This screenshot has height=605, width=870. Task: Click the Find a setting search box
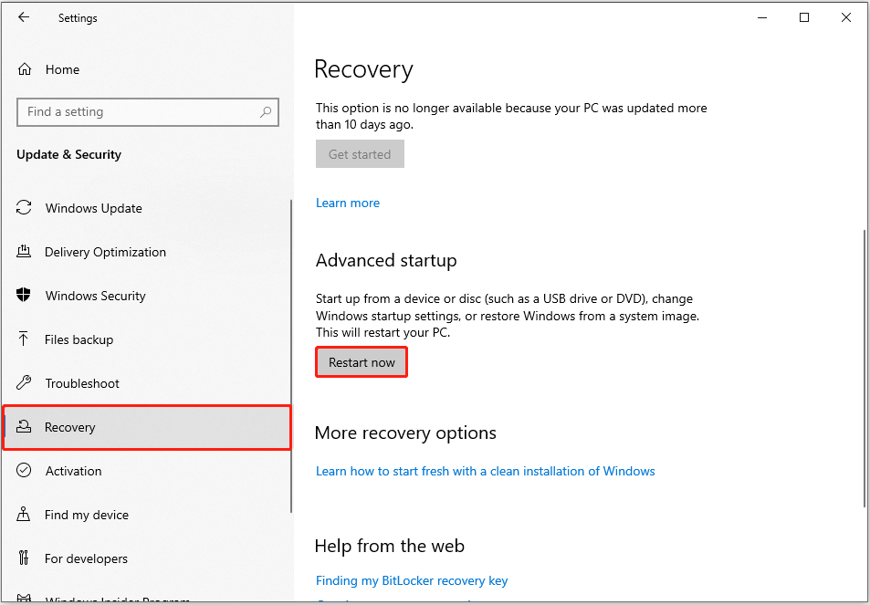click(x=148, y=112)
